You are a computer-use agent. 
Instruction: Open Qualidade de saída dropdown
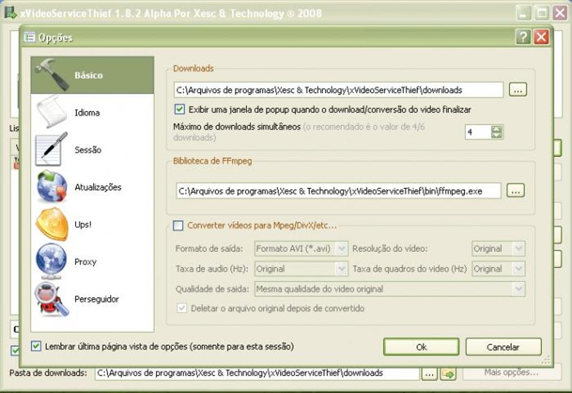389,289
